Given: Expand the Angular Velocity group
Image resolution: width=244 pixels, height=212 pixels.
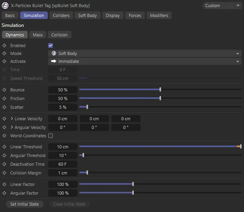Looking at the screenshot, I should (12, 127).
